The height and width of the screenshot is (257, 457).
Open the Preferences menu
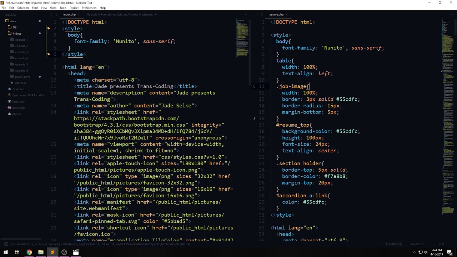pyautogui.click(x=89, y=8)
